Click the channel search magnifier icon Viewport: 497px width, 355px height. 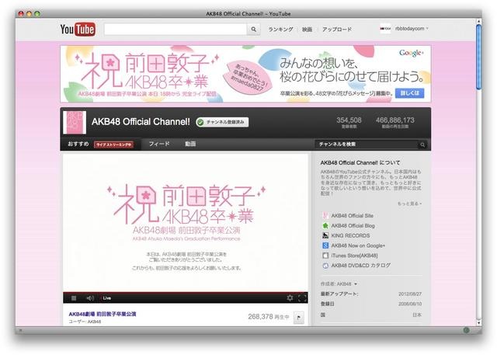422,144
